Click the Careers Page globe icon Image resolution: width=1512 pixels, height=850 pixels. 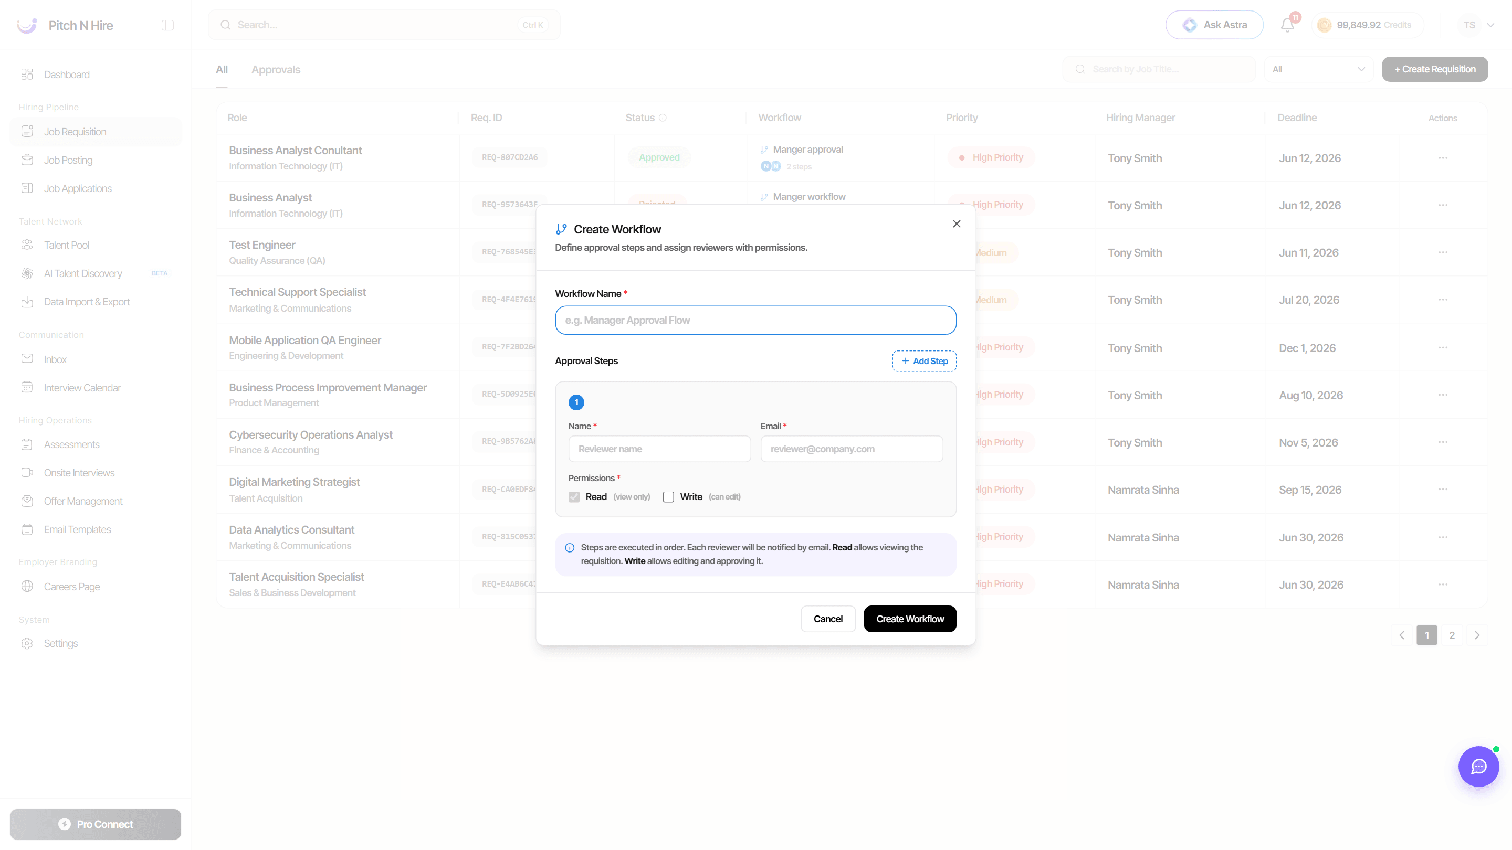(27, 587)
